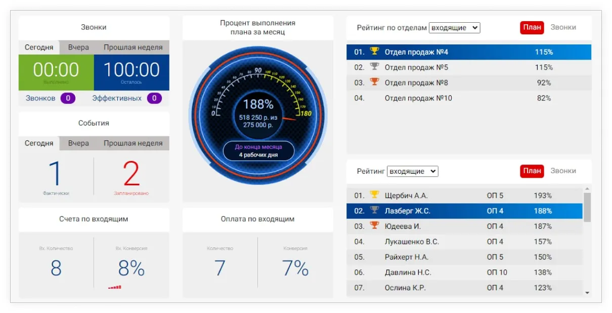Switch to Звонки in the employee Рейтинг panel
Screen dimensions: 612x313
(563, 171)
